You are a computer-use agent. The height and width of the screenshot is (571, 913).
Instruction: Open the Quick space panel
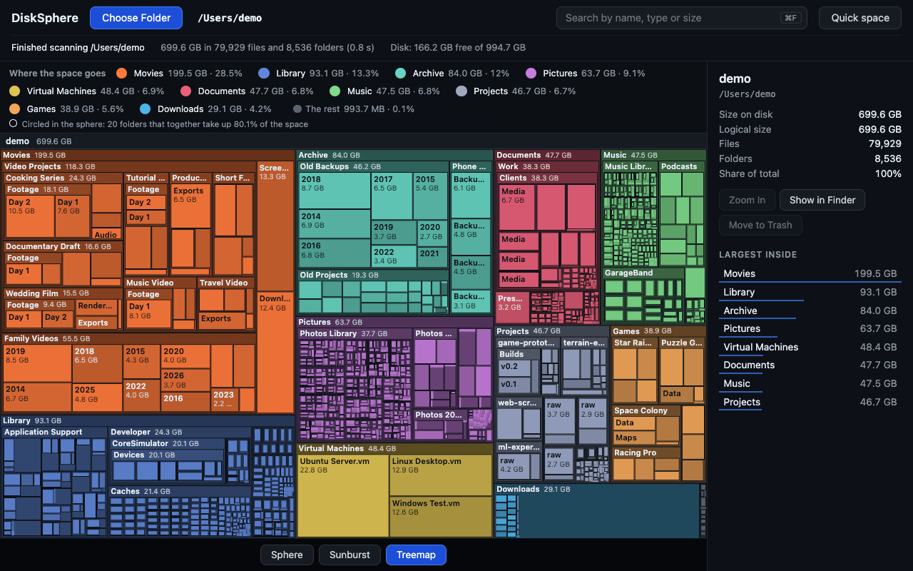(860, 18)
